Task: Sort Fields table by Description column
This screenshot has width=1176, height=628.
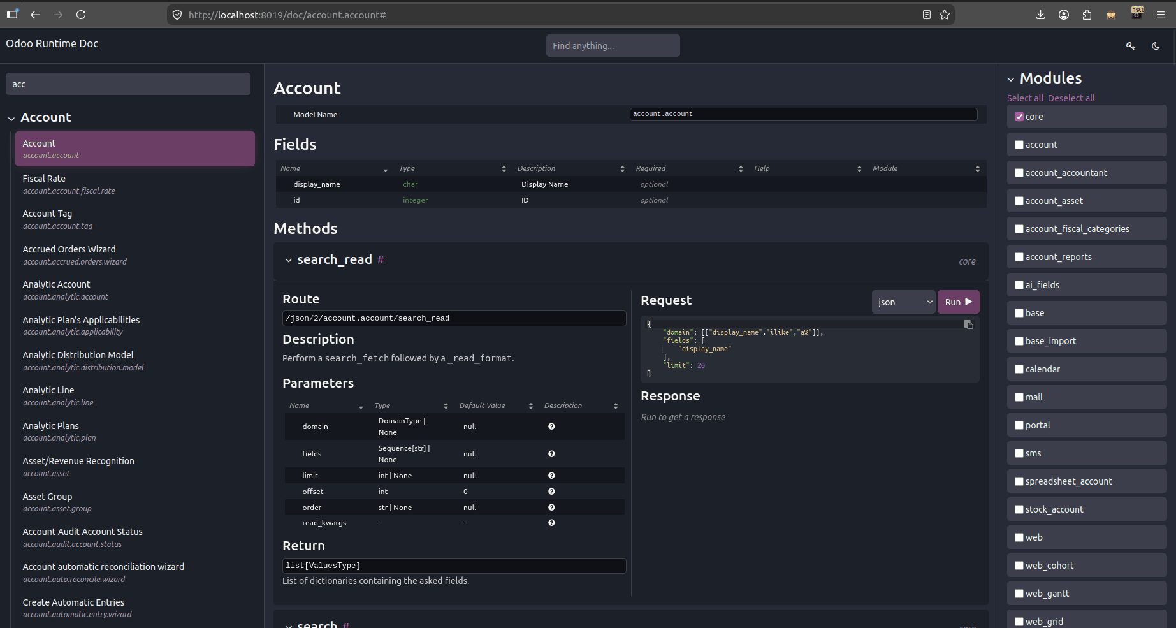Action: click(x=570, y=168)
